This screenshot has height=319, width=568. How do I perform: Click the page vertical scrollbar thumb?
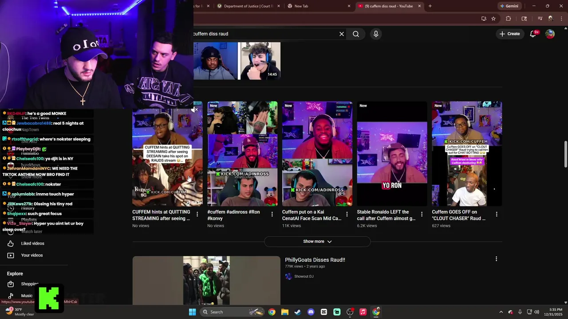click(565, 155)
